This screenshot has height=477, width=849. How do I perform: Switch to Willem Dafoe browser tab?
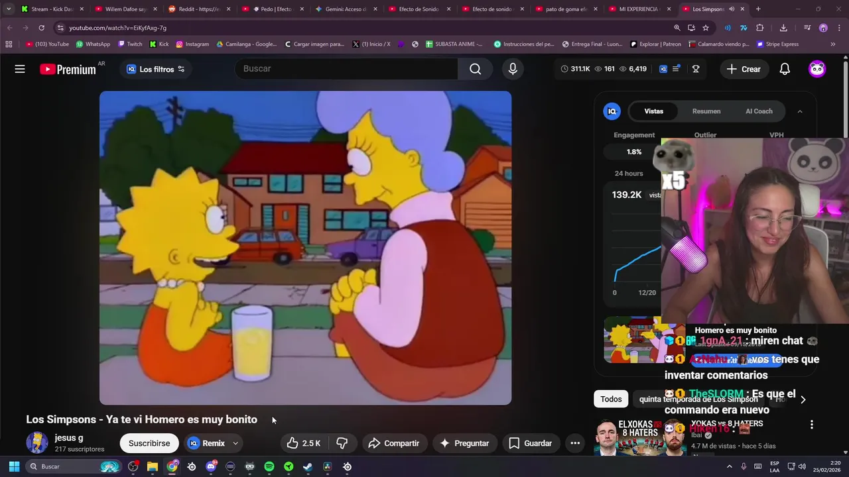125,9
